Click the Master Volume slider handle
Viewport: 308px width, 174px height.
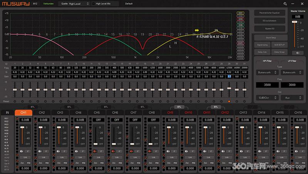[294, 22]
